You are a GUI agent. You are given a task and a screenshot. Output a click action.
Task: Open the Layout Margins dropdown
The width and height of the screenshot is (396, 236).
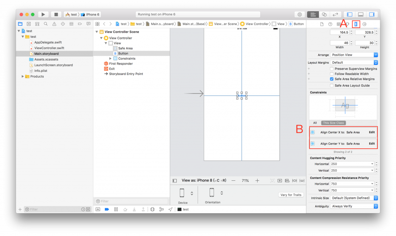(x=354, y=63)
